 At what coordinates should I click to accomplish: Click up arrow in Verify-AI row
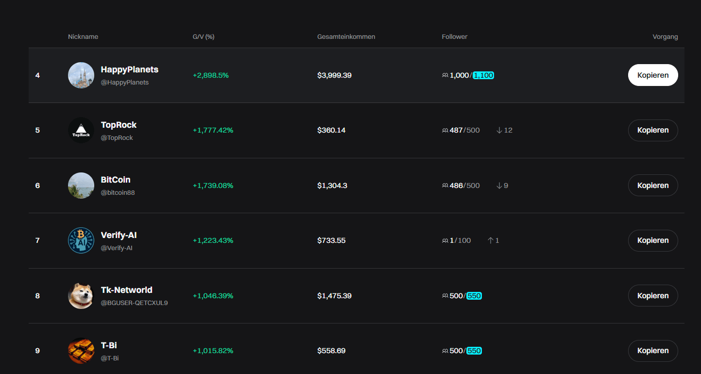point(491,240)
